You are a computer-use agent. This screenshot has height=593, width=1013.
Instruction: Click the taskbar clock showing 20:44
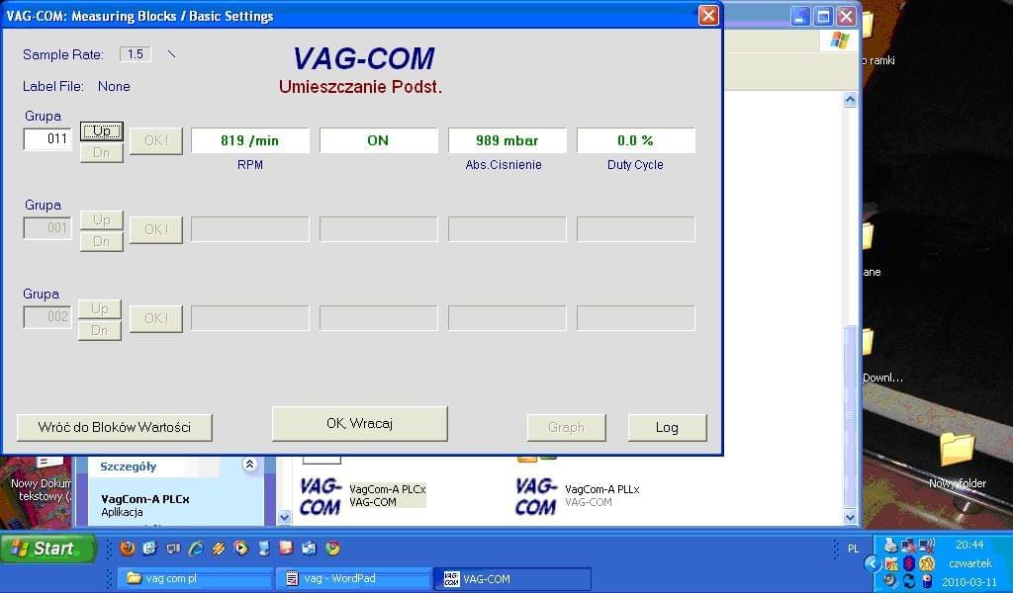coord(969,545)
